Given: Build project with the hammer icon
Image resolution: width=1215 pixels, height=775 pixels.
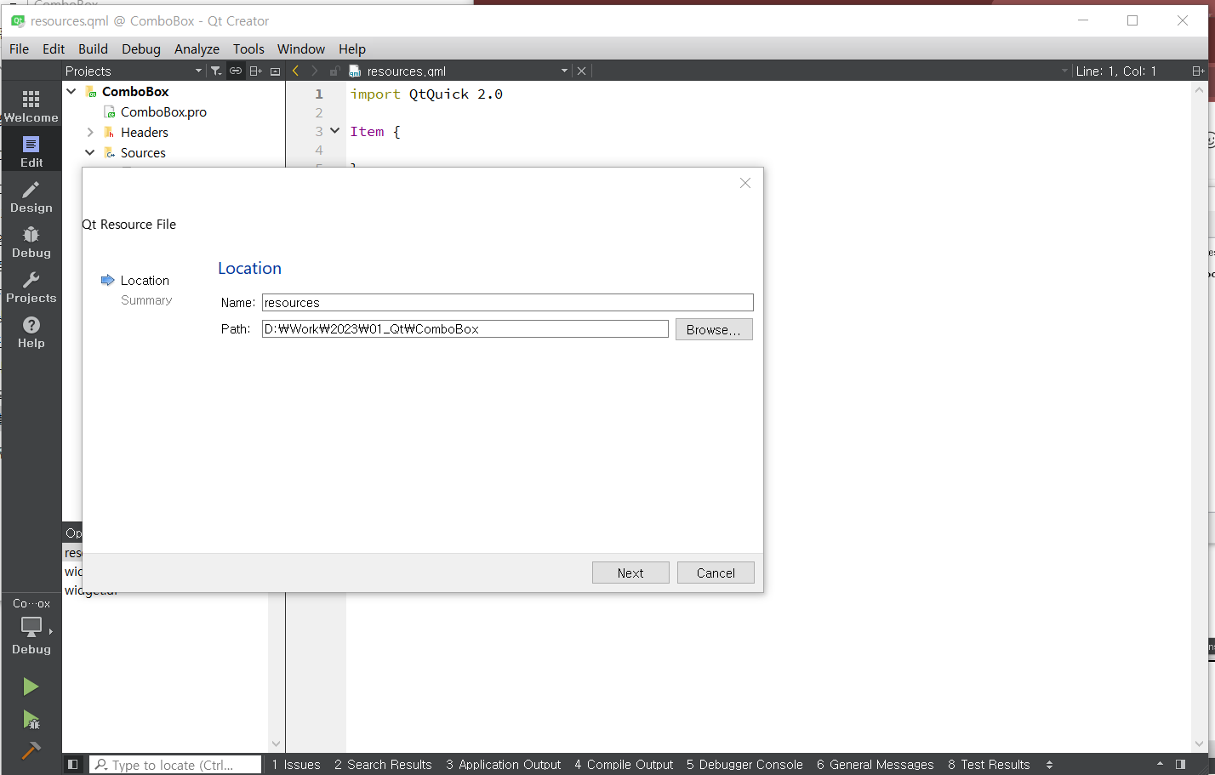Looking at the screenshot, I should click(31, 750).
